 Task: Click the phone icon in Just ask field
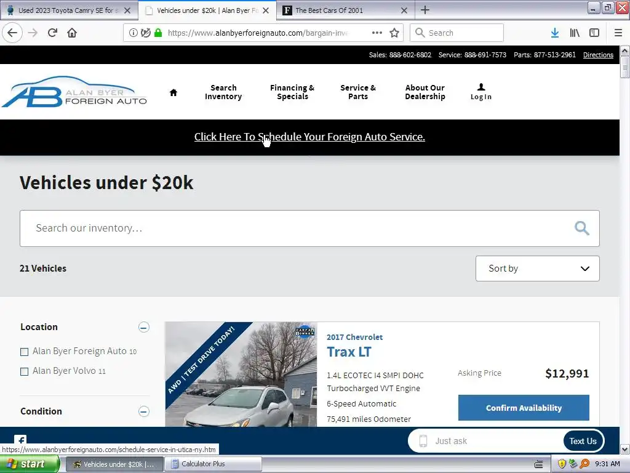click(423, 441)
